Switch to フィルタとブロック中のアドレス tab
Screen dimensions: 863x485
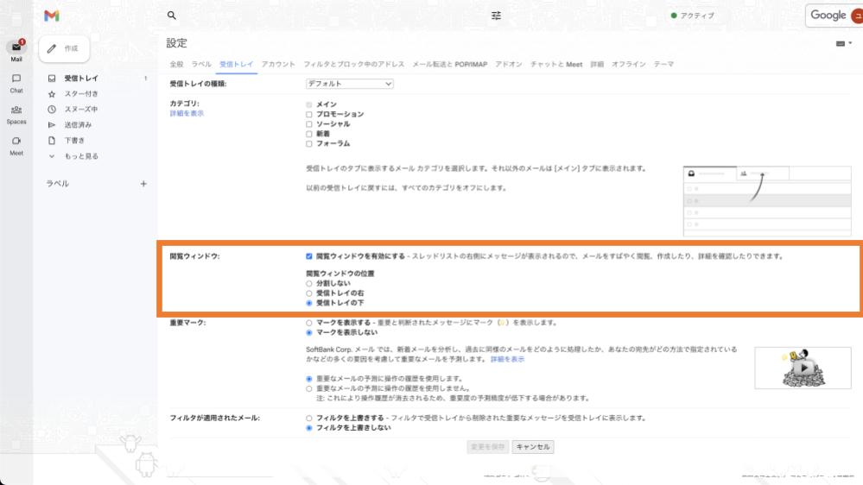[x=354, y=65]
